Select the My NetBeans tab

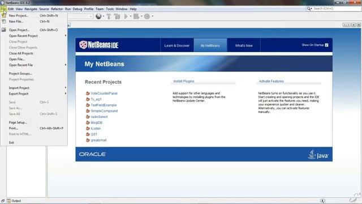click(210, 45)
